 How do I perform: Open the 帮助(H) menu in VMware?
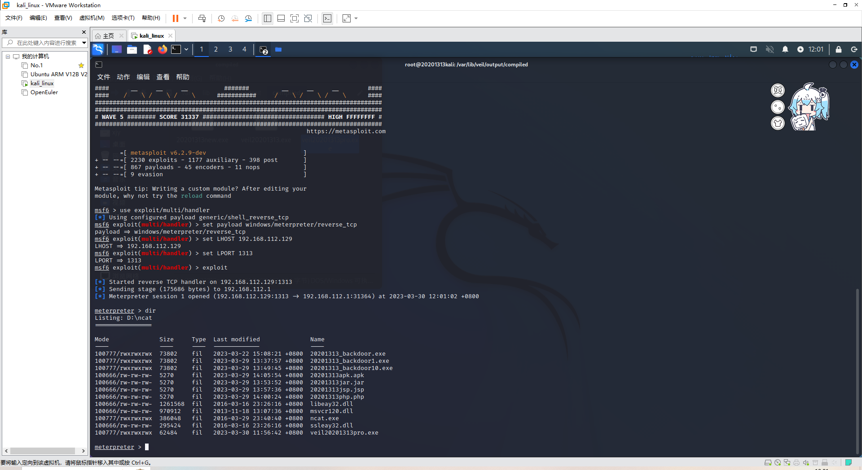coord(151,18)
